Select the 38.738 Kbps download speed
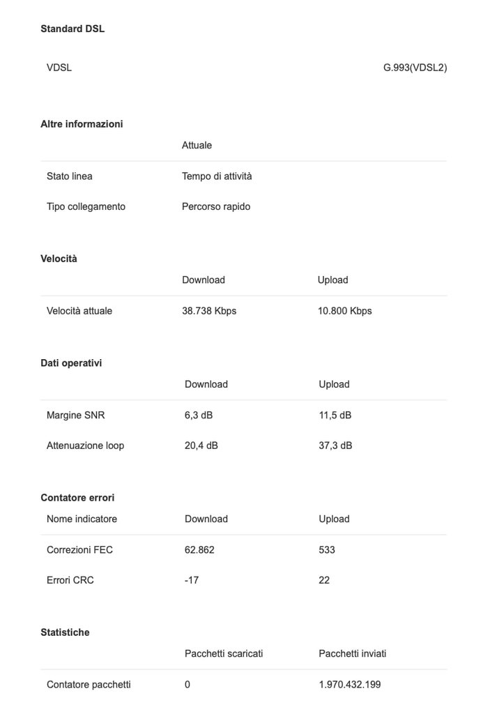 [209, 311]
